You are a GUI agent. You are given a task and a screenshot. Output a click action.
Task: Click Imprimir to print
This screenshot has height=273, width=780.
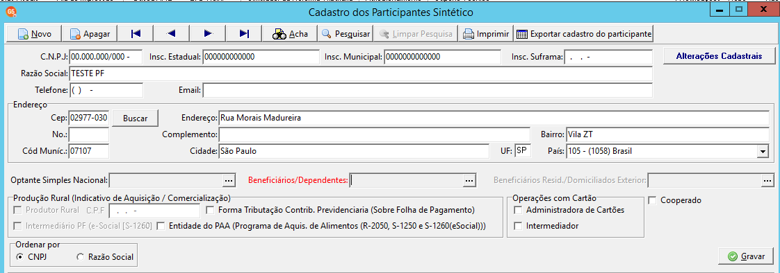485,34
